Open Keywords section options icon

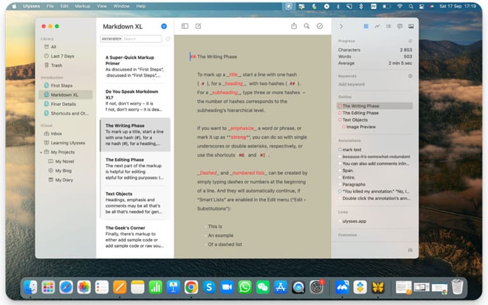tap(410, 76)
